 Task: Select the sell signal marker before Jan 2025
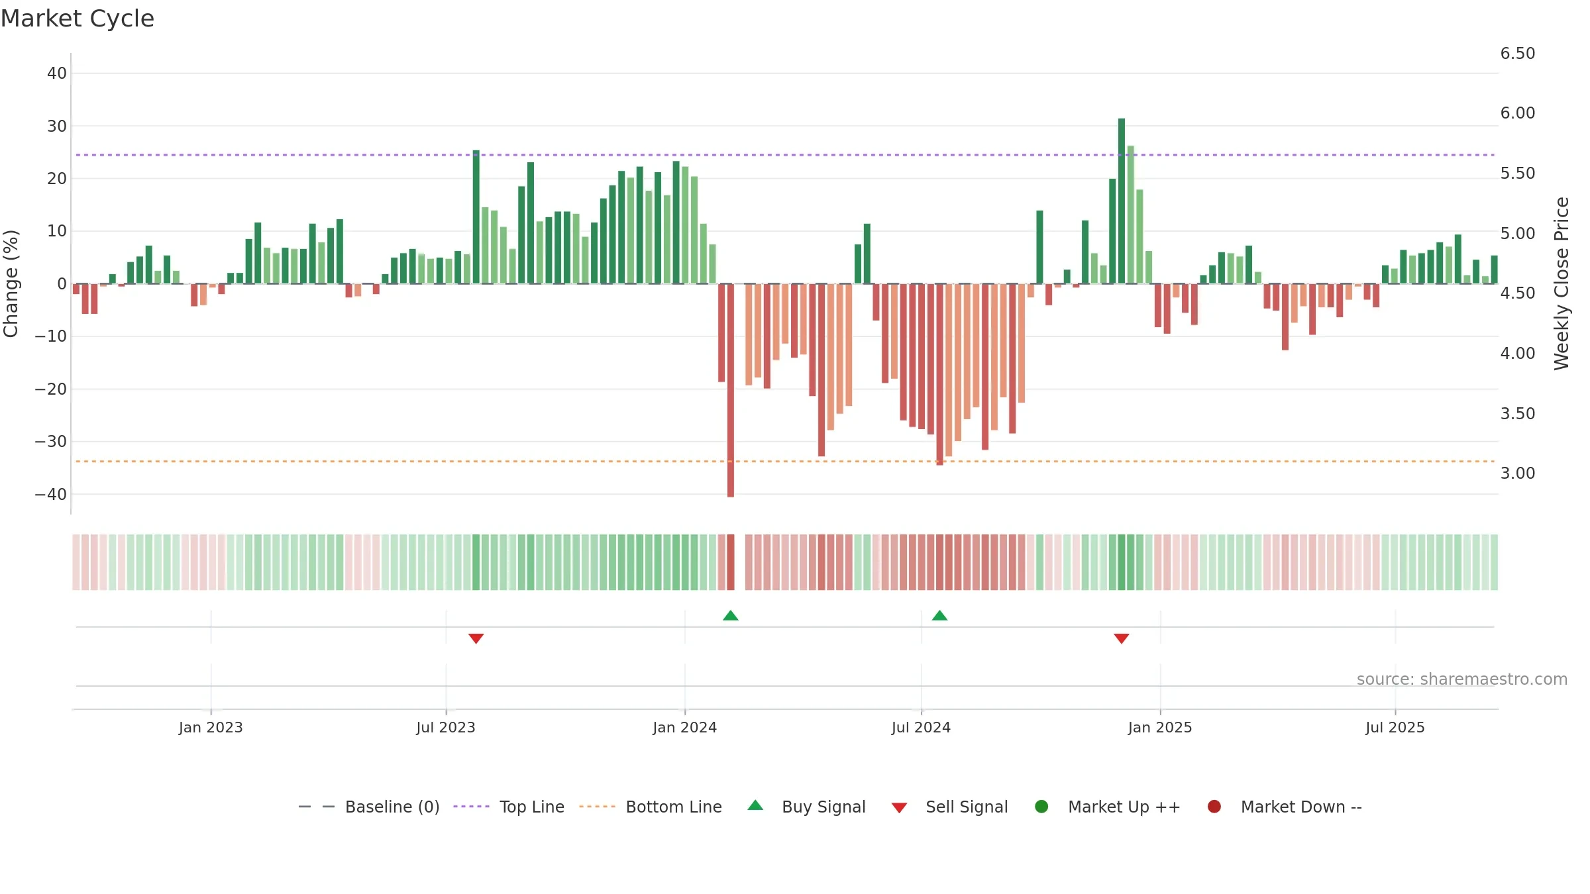click(x=1122, y=638)
